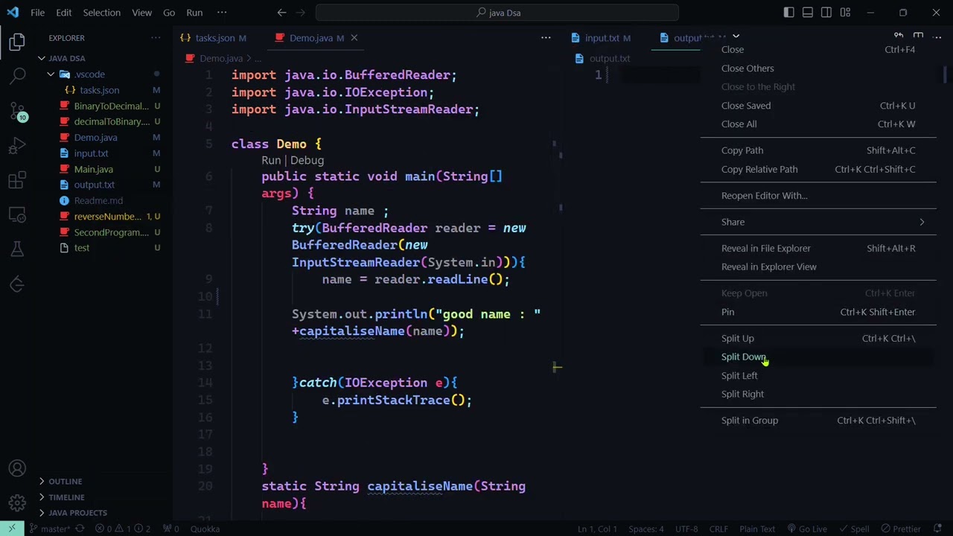Toggle secondary side bar from title bar
Image resolution: width=953 pixels, height=536 pixels.
tap(826, 13)
